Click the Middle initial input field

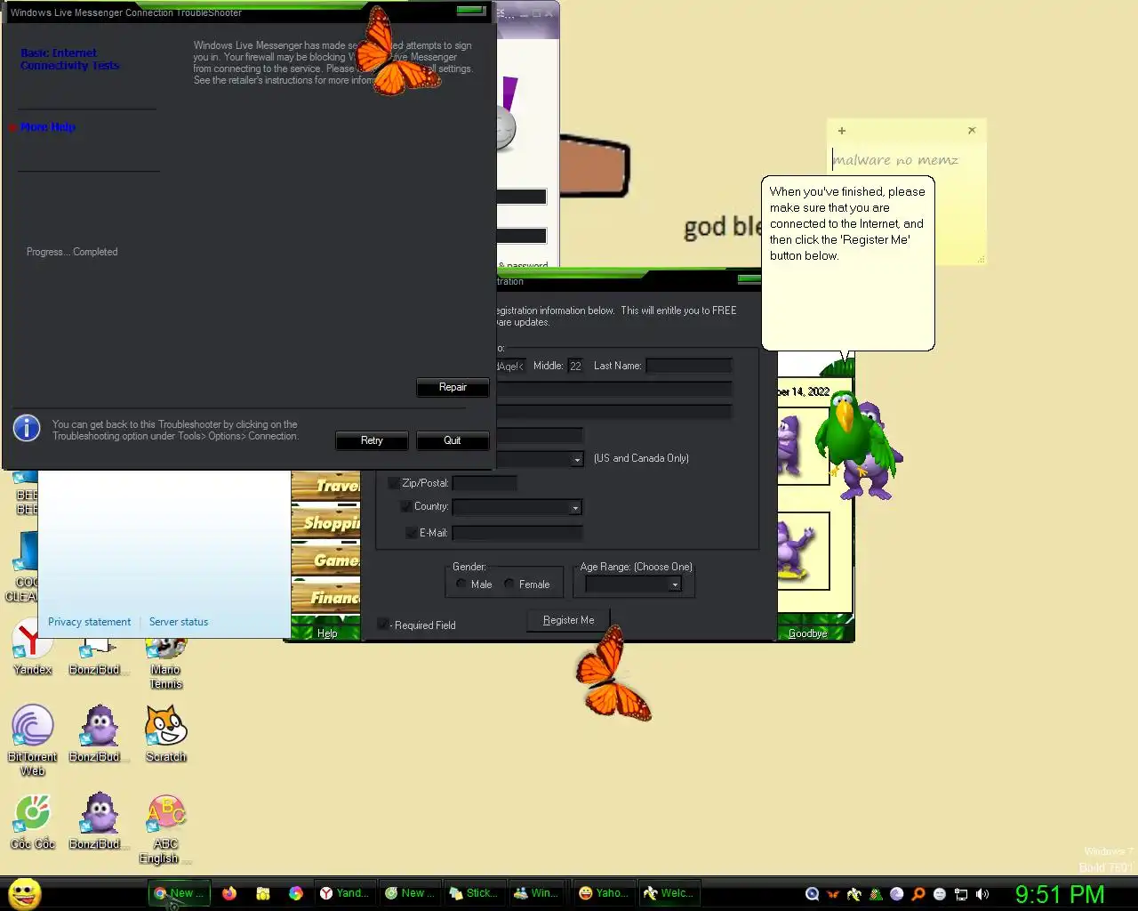point(575,366)
